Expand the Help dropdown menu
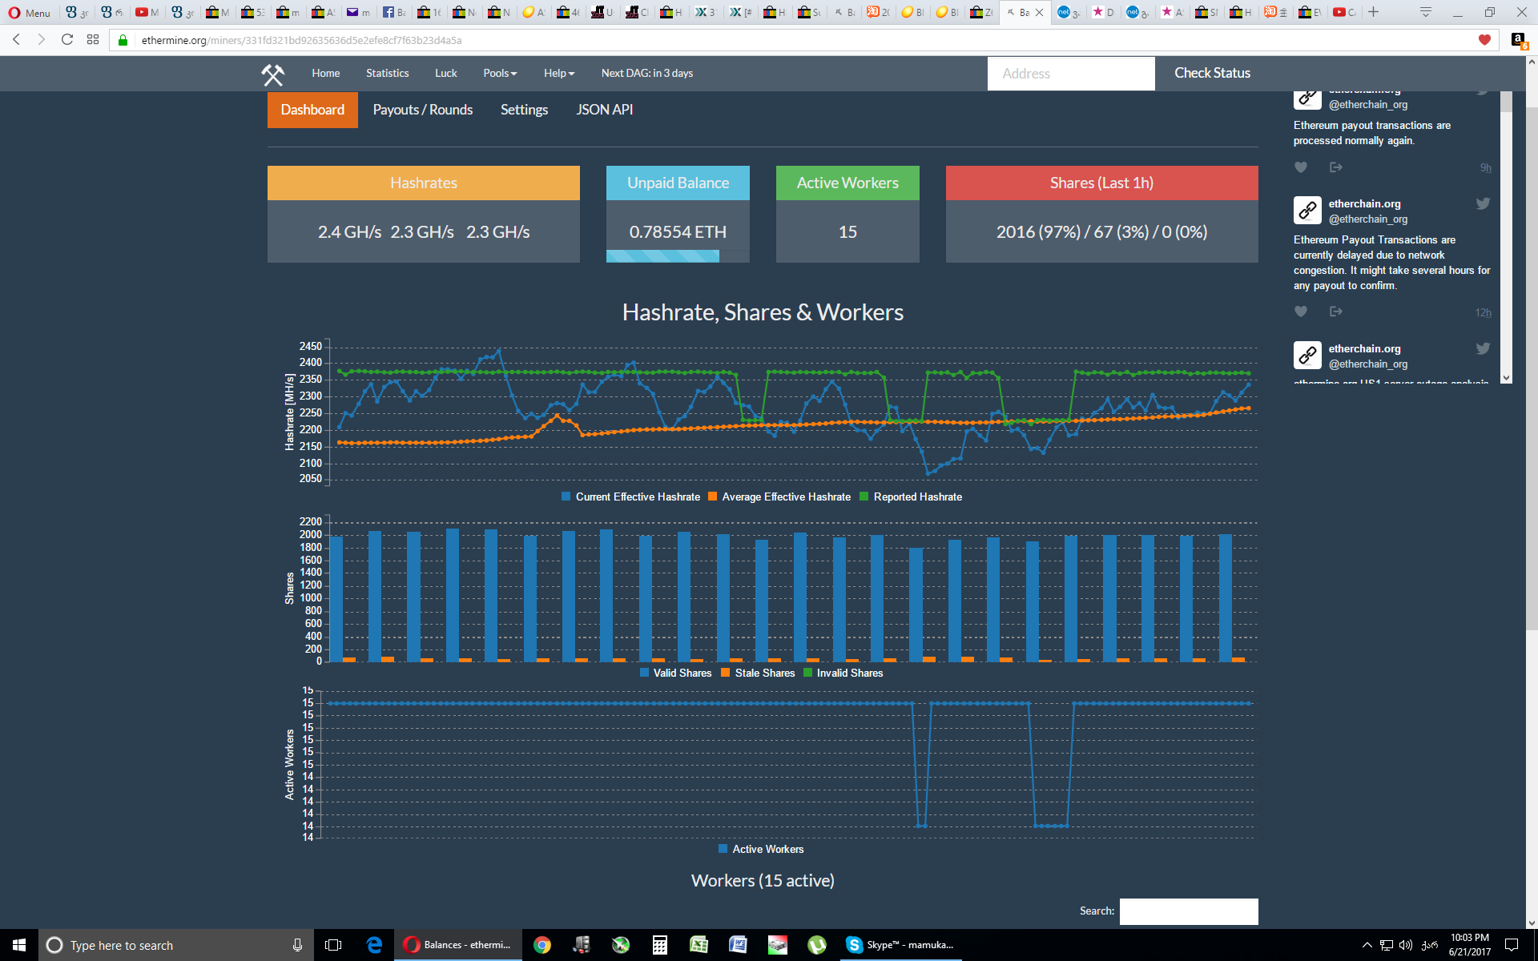1538x961 pixels. [559, 74]
